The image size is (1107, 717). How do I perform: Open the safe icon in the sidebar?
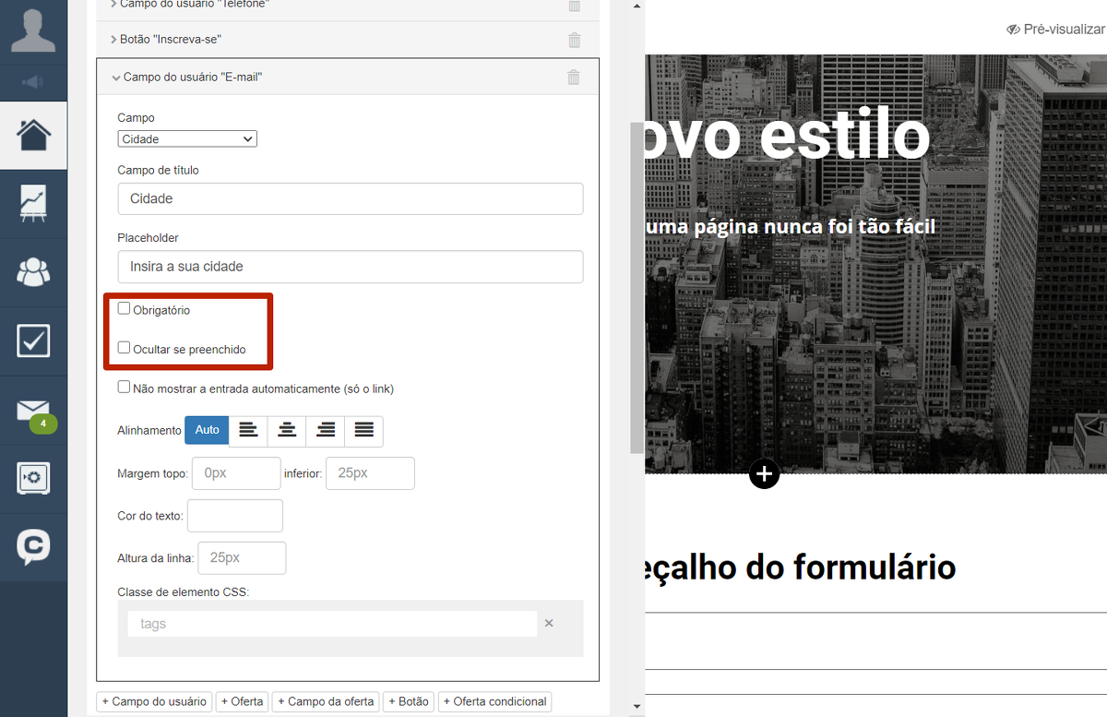tap(33, 478)
